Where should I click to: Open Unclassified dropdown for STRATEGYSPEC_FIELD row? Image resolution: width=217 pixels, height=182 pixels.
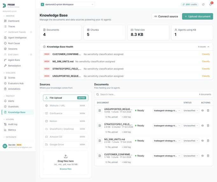[x=191, y=125]
